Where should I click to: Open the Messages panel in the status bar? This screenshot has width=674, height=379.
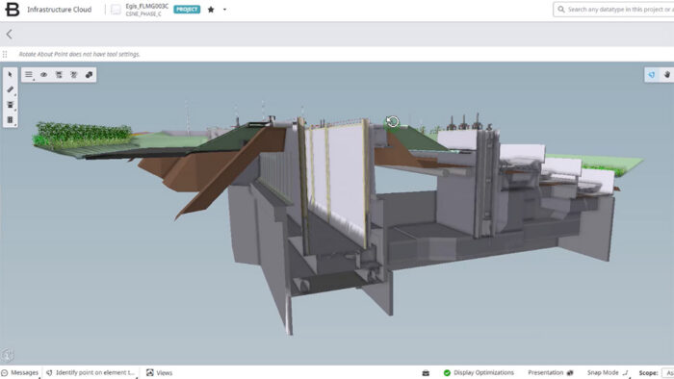(20, 372)
